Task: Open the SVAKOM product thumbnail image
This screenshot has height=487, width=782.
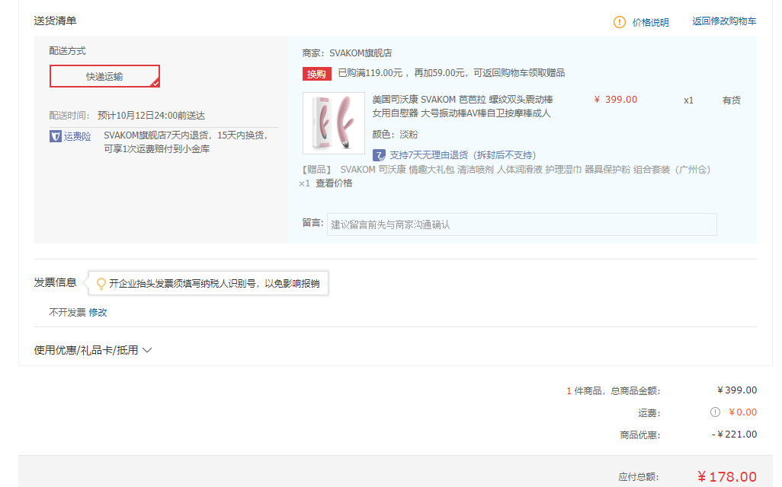Action: coord(334,123)
